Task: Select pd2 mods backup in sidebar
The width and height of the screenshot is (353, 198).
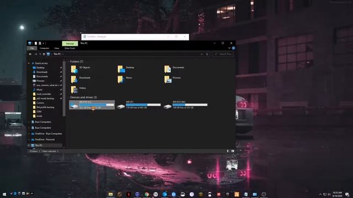Action: pyautogui.click(x=44, y=98)
